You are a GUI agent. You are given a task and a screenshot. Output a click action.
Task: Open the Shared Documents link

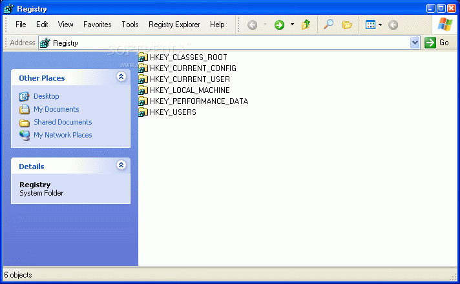coord(63,122)
